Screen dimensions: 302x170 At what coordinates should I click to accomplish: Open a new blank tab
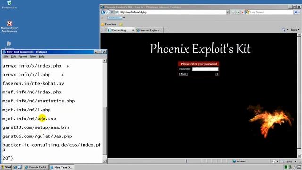(x=166, y=30)
